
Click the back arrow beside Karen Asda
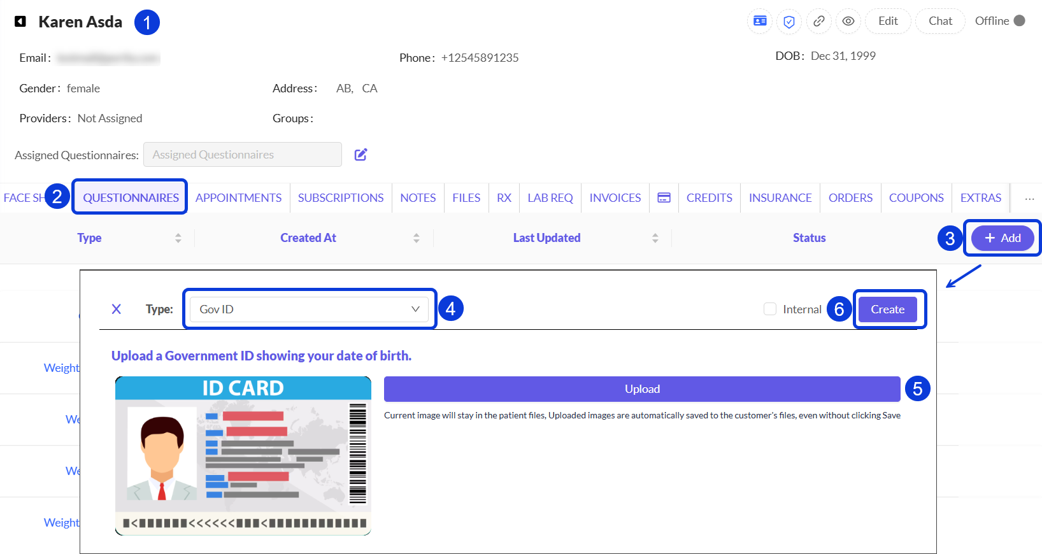click(20, 22)
